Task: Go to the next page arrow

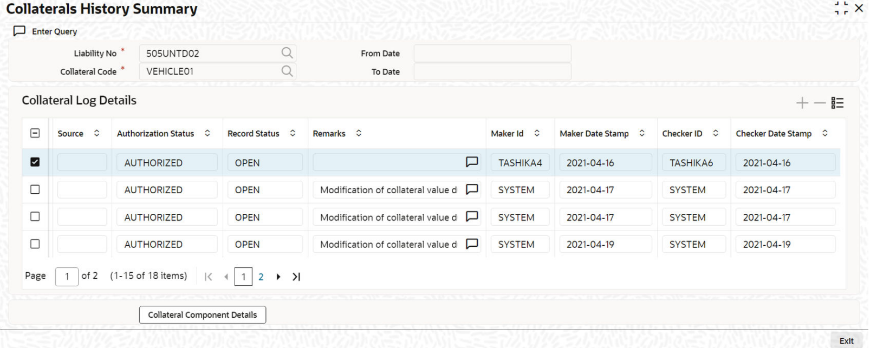Action: click(x=278, y=277)
